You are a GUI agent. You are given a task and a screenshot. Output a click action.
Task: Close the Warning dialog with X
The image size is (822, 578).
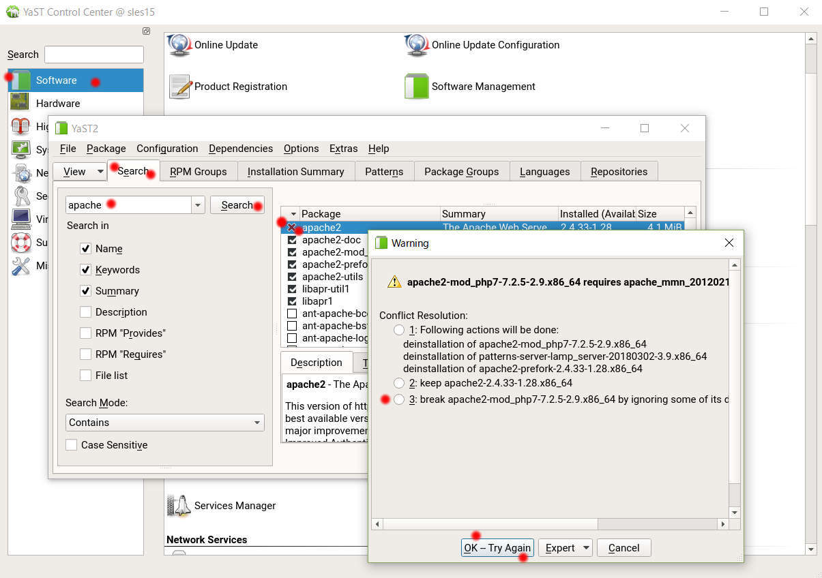[x=729, y=243]
